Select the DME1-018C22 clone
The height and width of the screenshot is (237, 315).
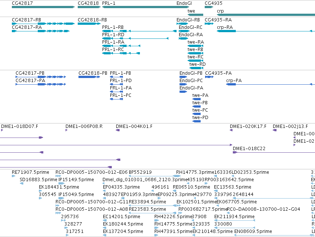(x=274, y=152)
